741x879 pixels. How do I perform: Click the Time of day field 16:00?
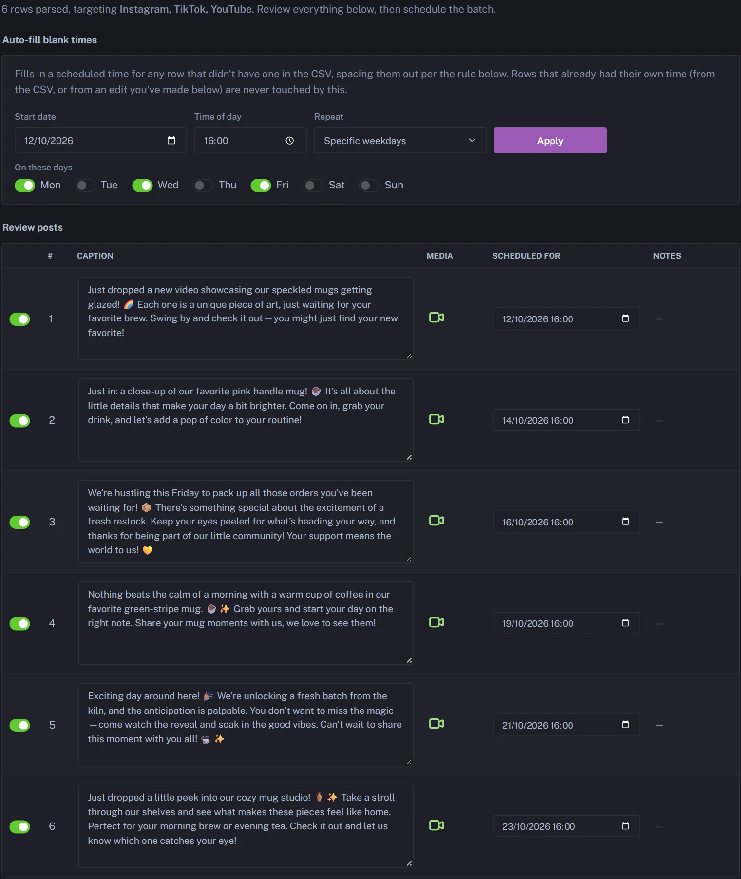250,140
